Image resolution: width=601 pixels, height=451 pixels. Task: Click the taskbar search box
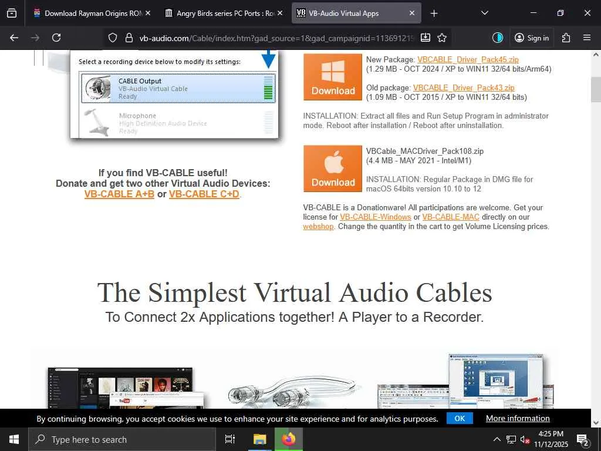point(122,439)
